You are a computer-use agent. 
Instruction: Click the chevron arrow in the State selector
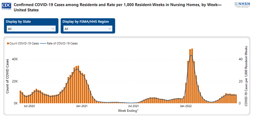[53, 29]
